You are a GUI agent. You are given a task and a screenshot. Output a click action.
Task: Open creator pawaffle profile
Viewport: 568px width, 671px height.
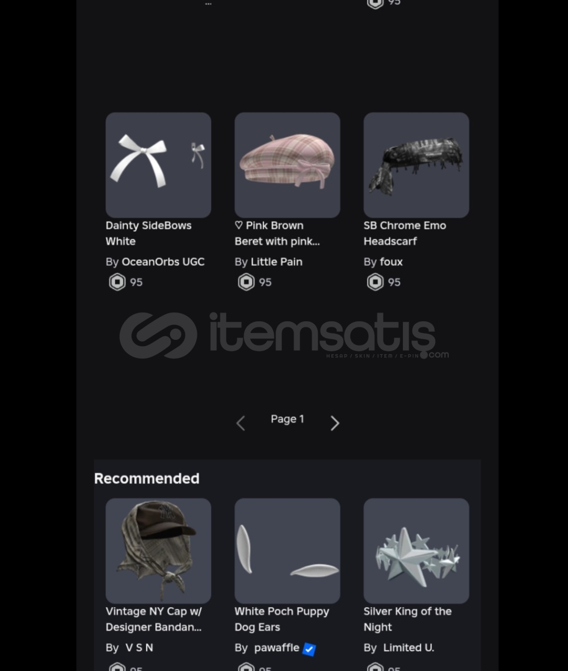pyautogui.click(x=276, y=647)
